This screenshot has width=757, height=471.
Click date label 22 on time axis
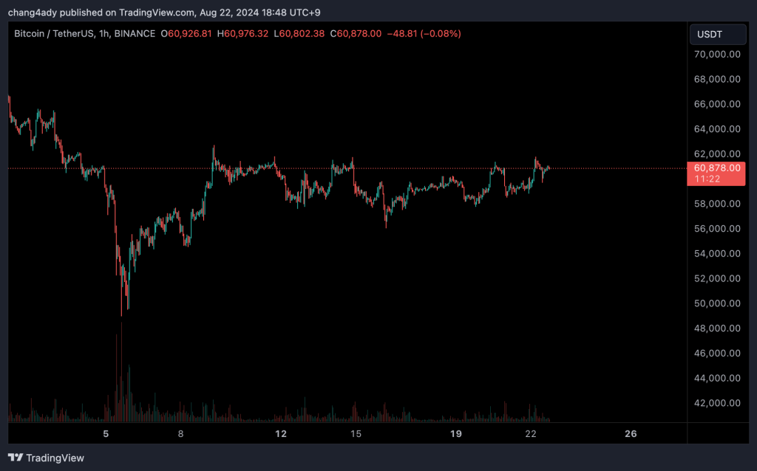[531, 433]
